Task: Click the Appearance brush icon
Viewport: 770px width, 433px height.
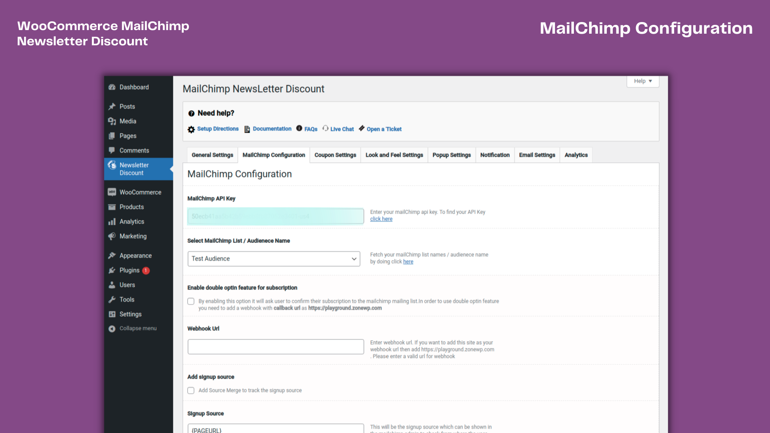Action: click(112, 255)
